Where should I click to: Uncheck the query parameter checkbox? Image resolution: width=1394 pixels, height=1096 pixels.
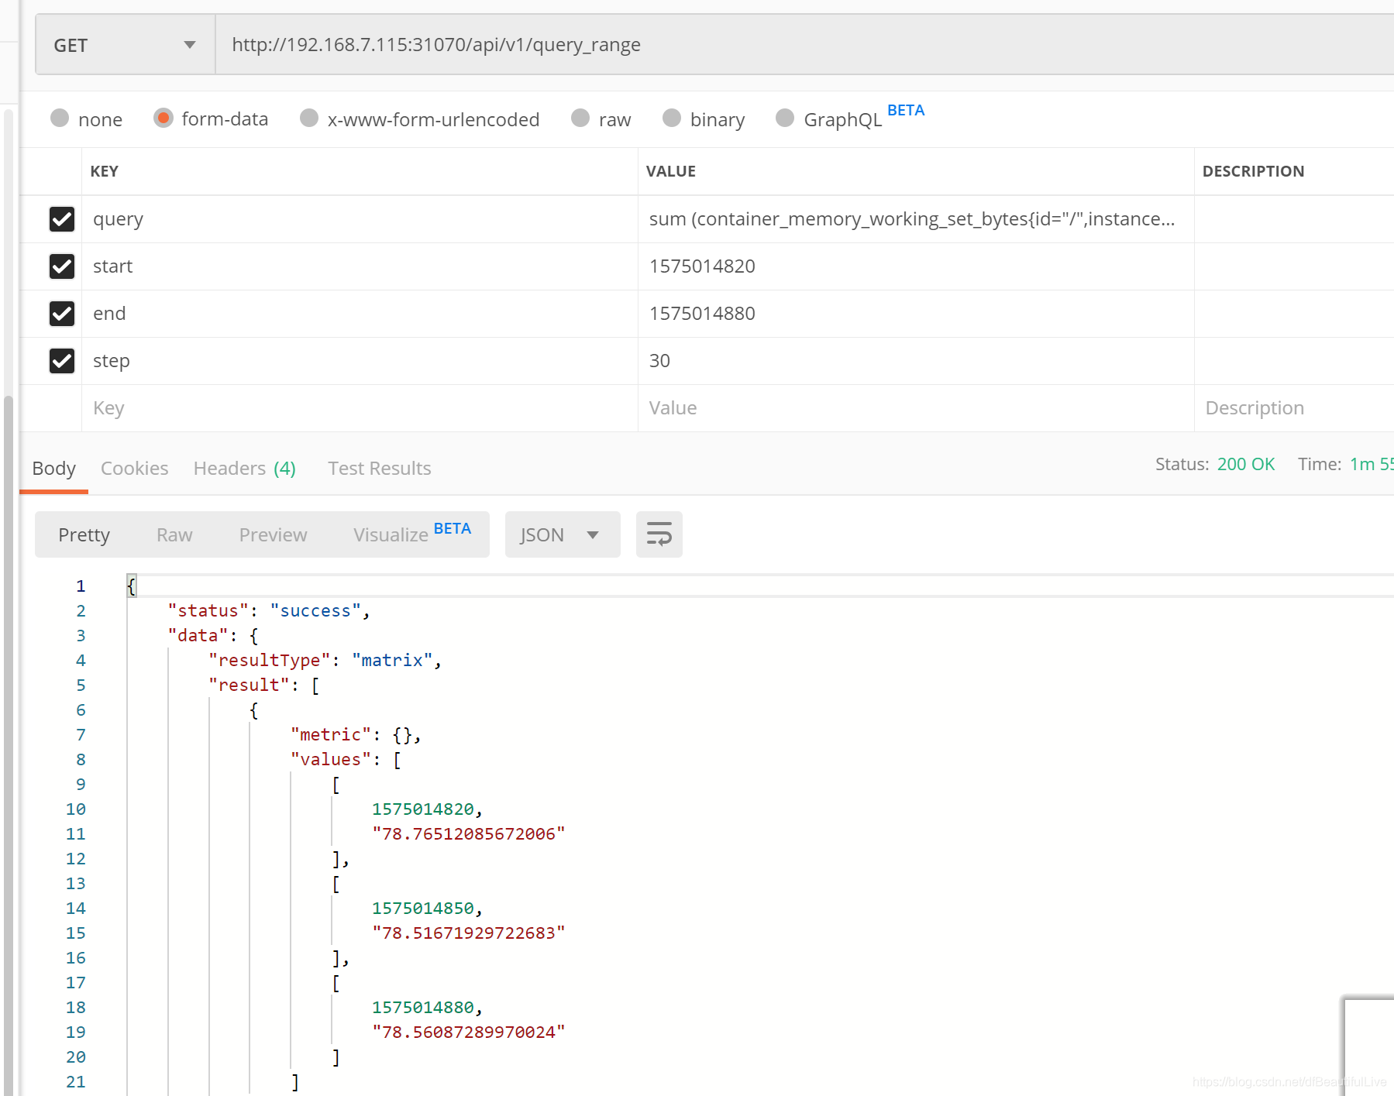[62, 219]
